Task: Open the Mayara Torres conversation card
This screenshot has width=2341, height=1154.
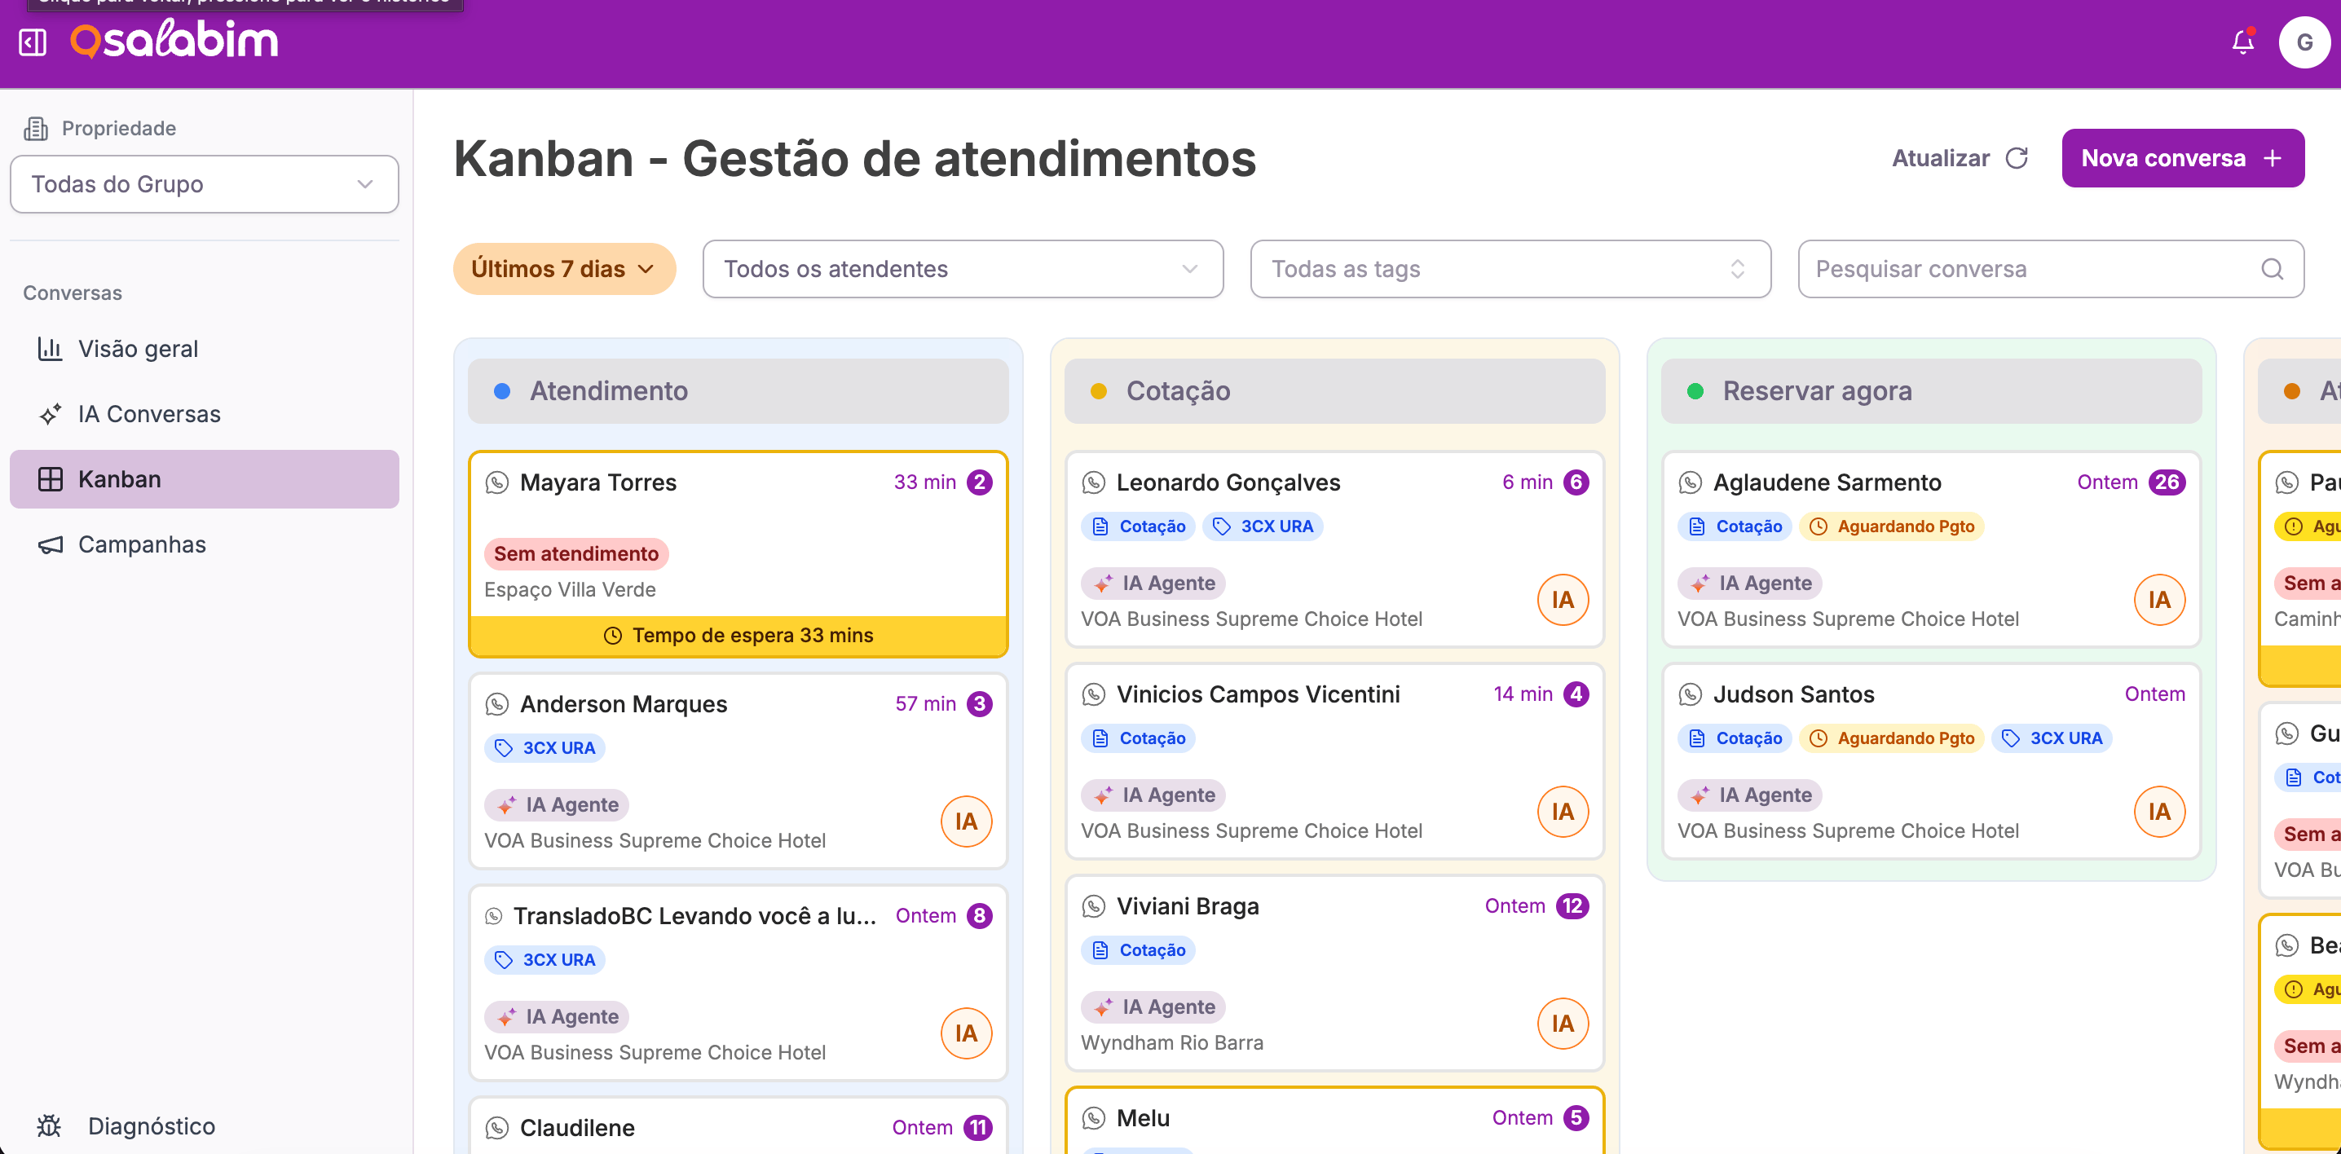Action: point(738,554)
